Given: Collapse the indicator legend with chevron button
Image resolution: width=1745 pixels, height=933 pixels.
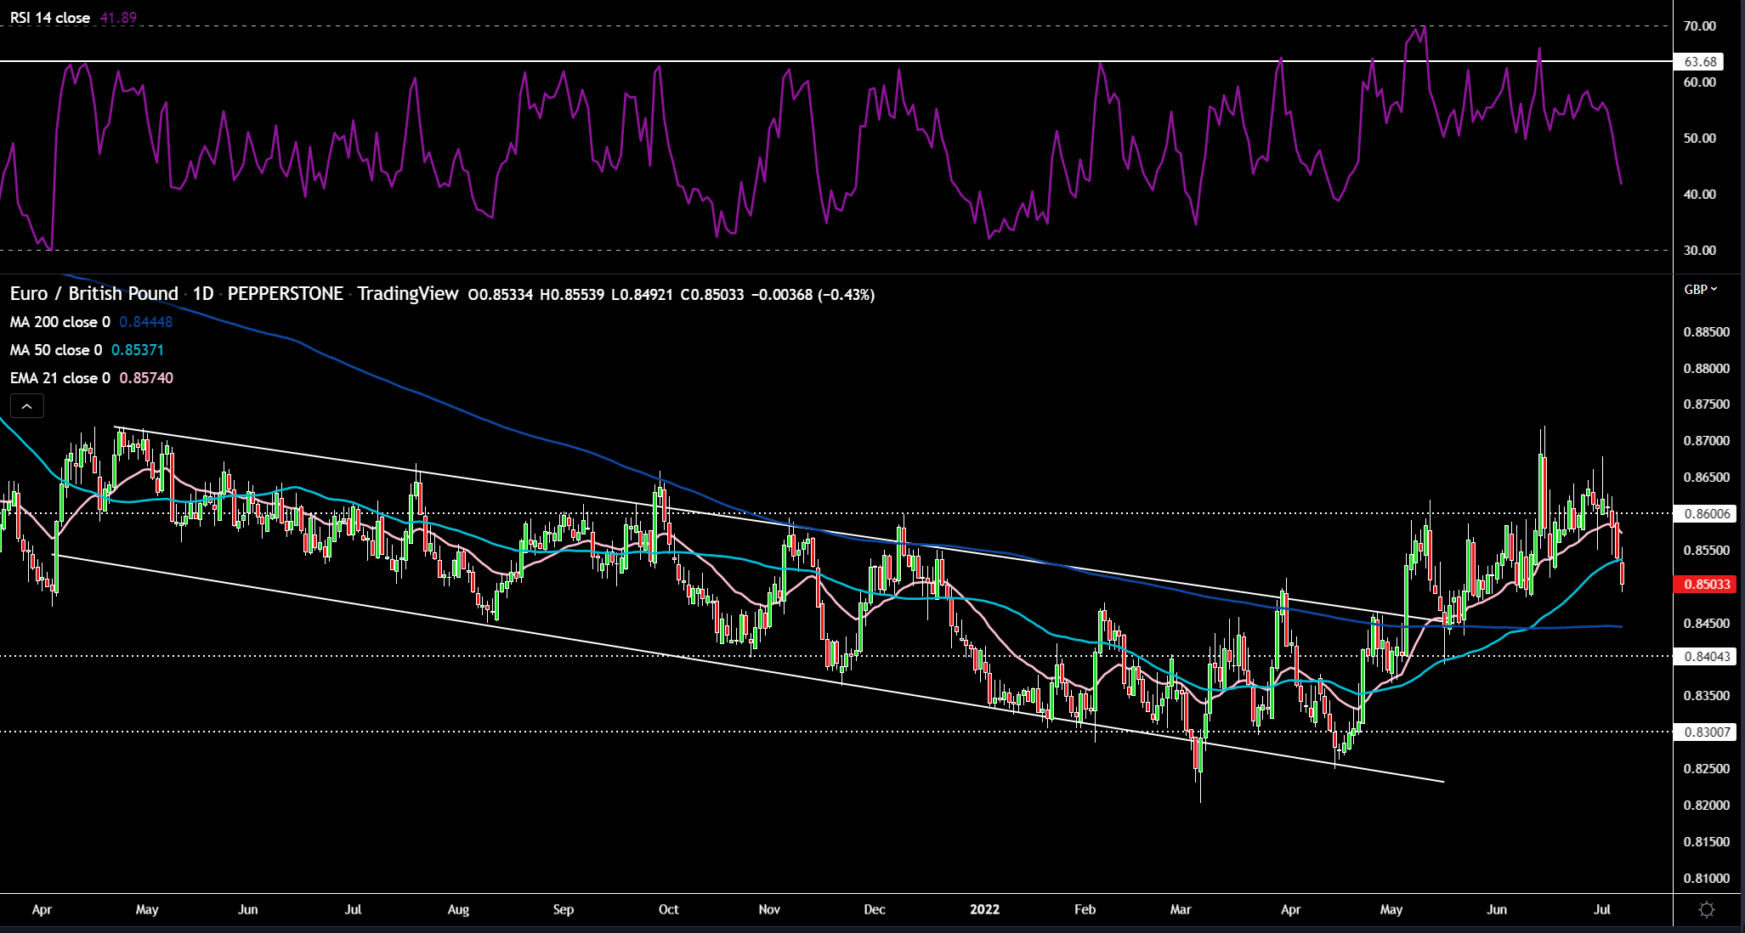Looking at the screenshot, I should (x=27, y=406).
